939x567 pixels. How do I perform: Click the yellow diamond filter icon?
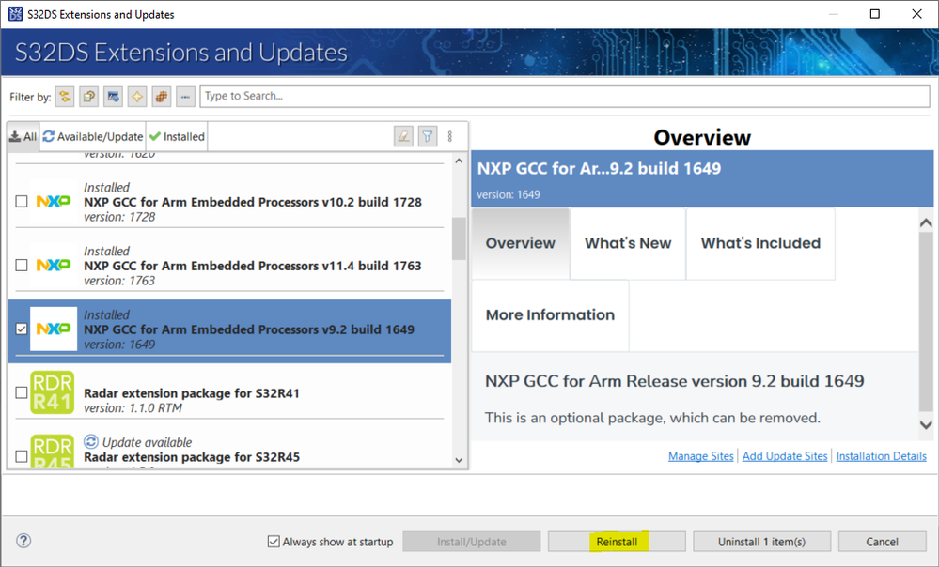(137, 96)
